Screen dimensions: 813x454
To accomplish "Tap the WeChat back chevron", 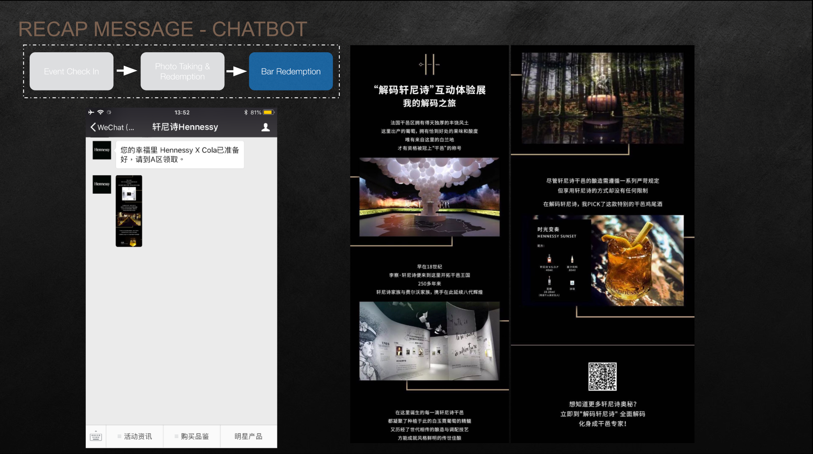I will point(93,127).
